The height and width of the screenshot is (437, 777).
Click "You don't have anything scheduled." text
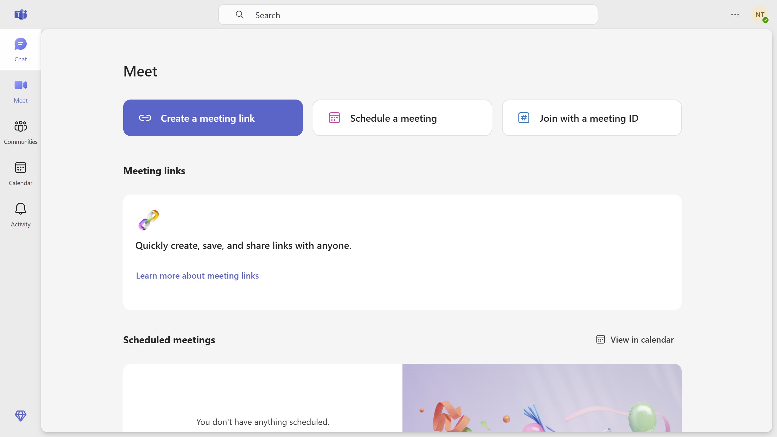click(x=263, y=422)
